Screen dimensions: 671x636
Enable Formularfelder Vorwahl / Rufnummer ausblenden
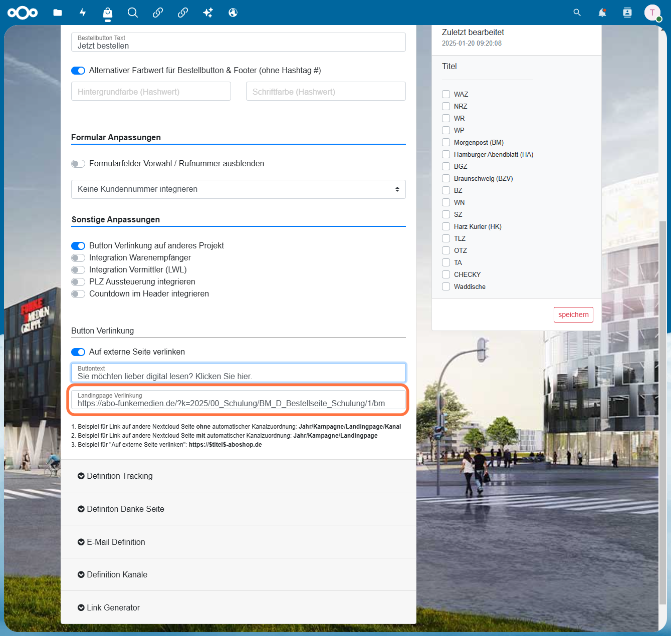coord(78,164)
